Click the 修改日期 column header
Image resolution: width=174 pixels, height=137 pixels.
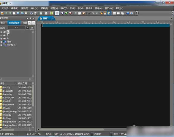[23, 83]
